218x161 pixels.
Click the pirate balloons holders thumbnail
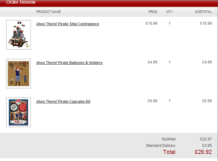pyautogui.click(x=18, y=74)
